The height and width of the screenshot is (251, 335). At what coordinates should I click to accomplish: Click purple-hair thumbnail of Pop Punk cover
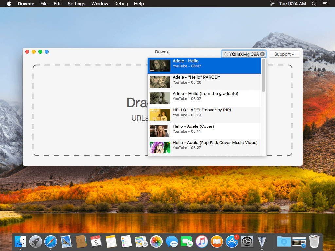tap(160, 147)
